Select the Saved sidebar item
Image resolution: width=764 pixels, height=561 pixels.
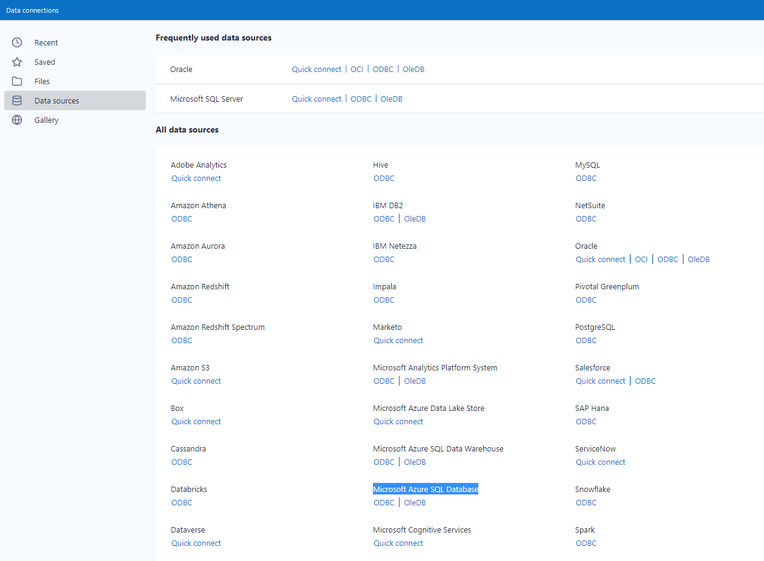click(45, 62)
